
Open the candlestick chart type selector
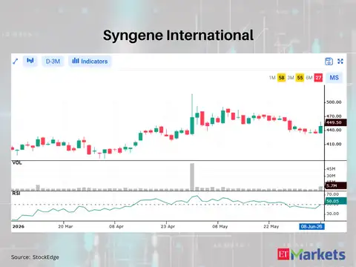30,61
